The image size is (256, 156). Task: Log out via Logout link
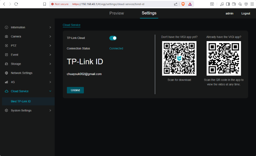(x=246, y=13)
